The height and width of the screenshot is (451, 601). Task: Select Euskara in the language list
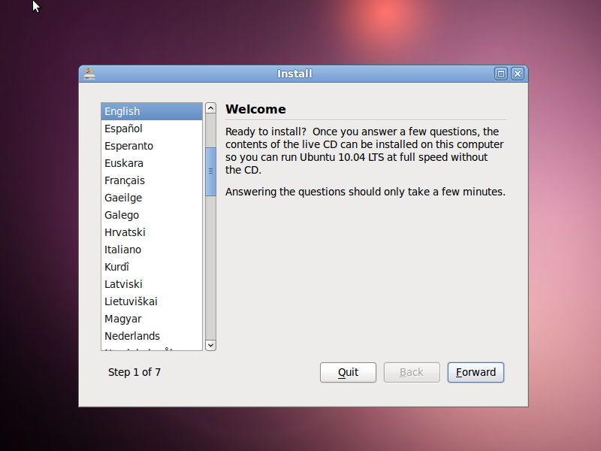pyautogui.click(x=124, y=163)
